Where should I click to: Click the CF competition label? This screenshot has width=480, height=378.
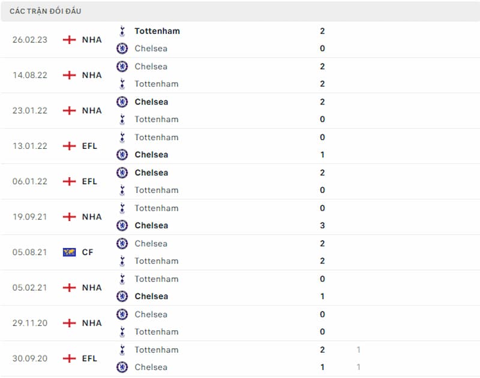coord(88,252)
